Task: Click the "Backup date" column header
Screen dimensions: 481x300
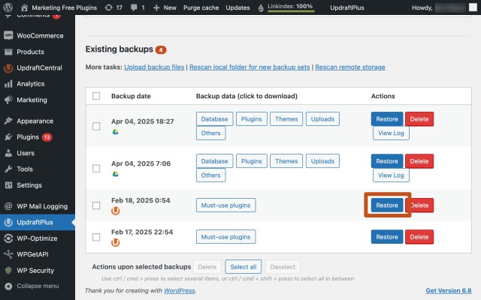Action: 131,96
